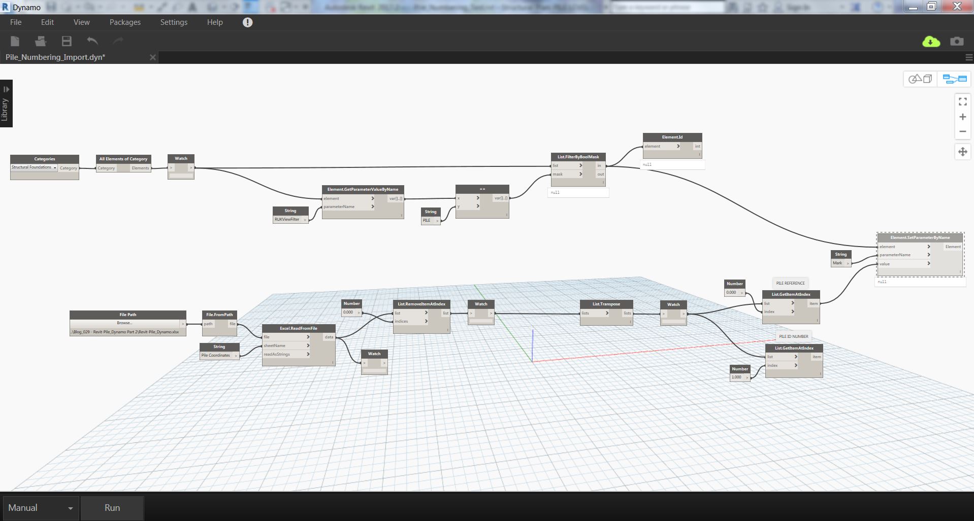Screen dimensions: 974x521
Task: Open the File menu
Action: click(16, 22)
